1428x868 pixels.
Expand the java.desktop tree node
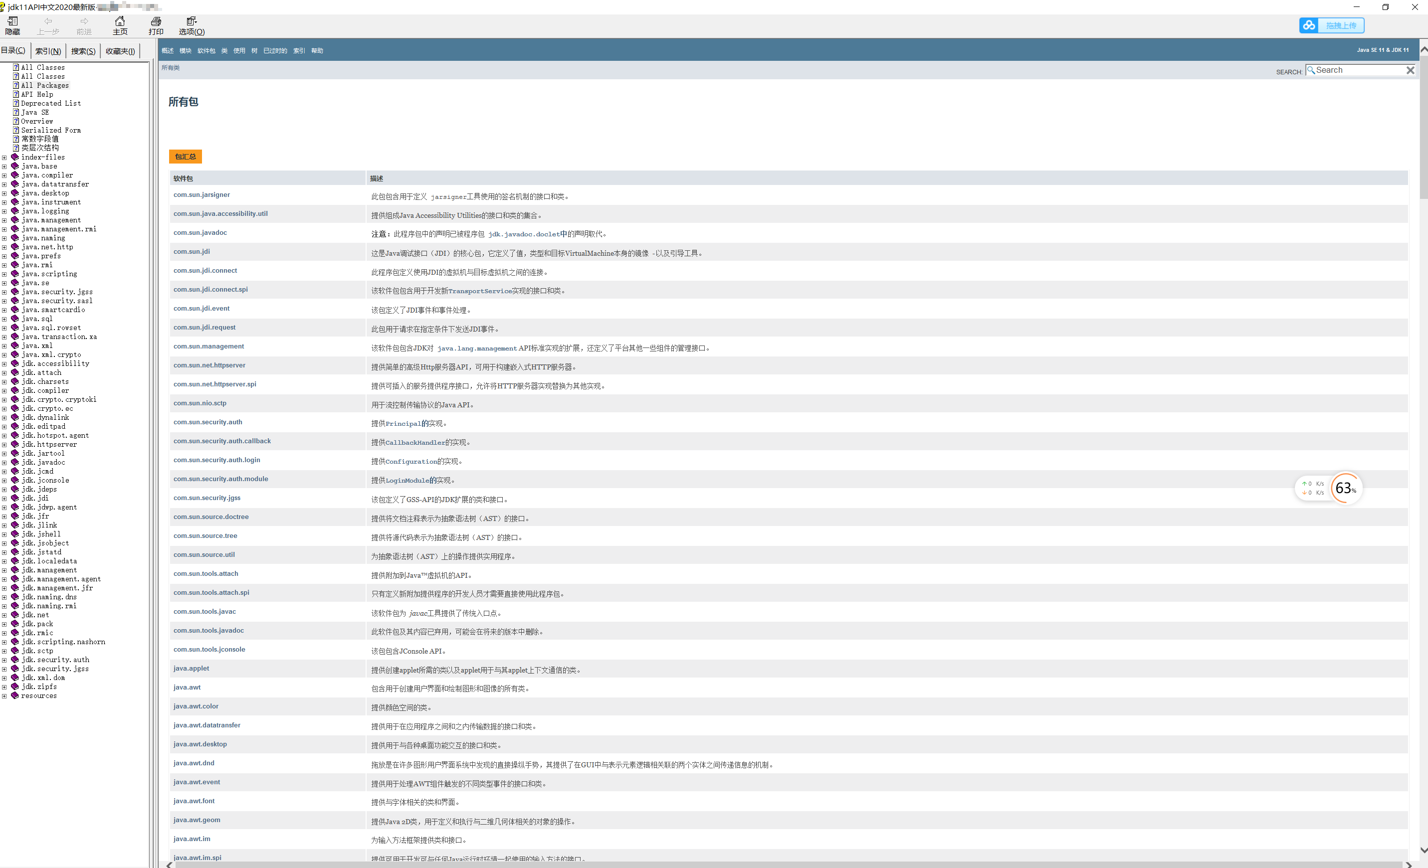pos(4,193)
